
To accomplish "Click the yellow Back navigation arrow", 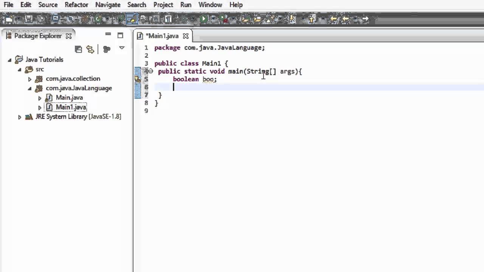I will pyautogui.click(x=345, y=19).
